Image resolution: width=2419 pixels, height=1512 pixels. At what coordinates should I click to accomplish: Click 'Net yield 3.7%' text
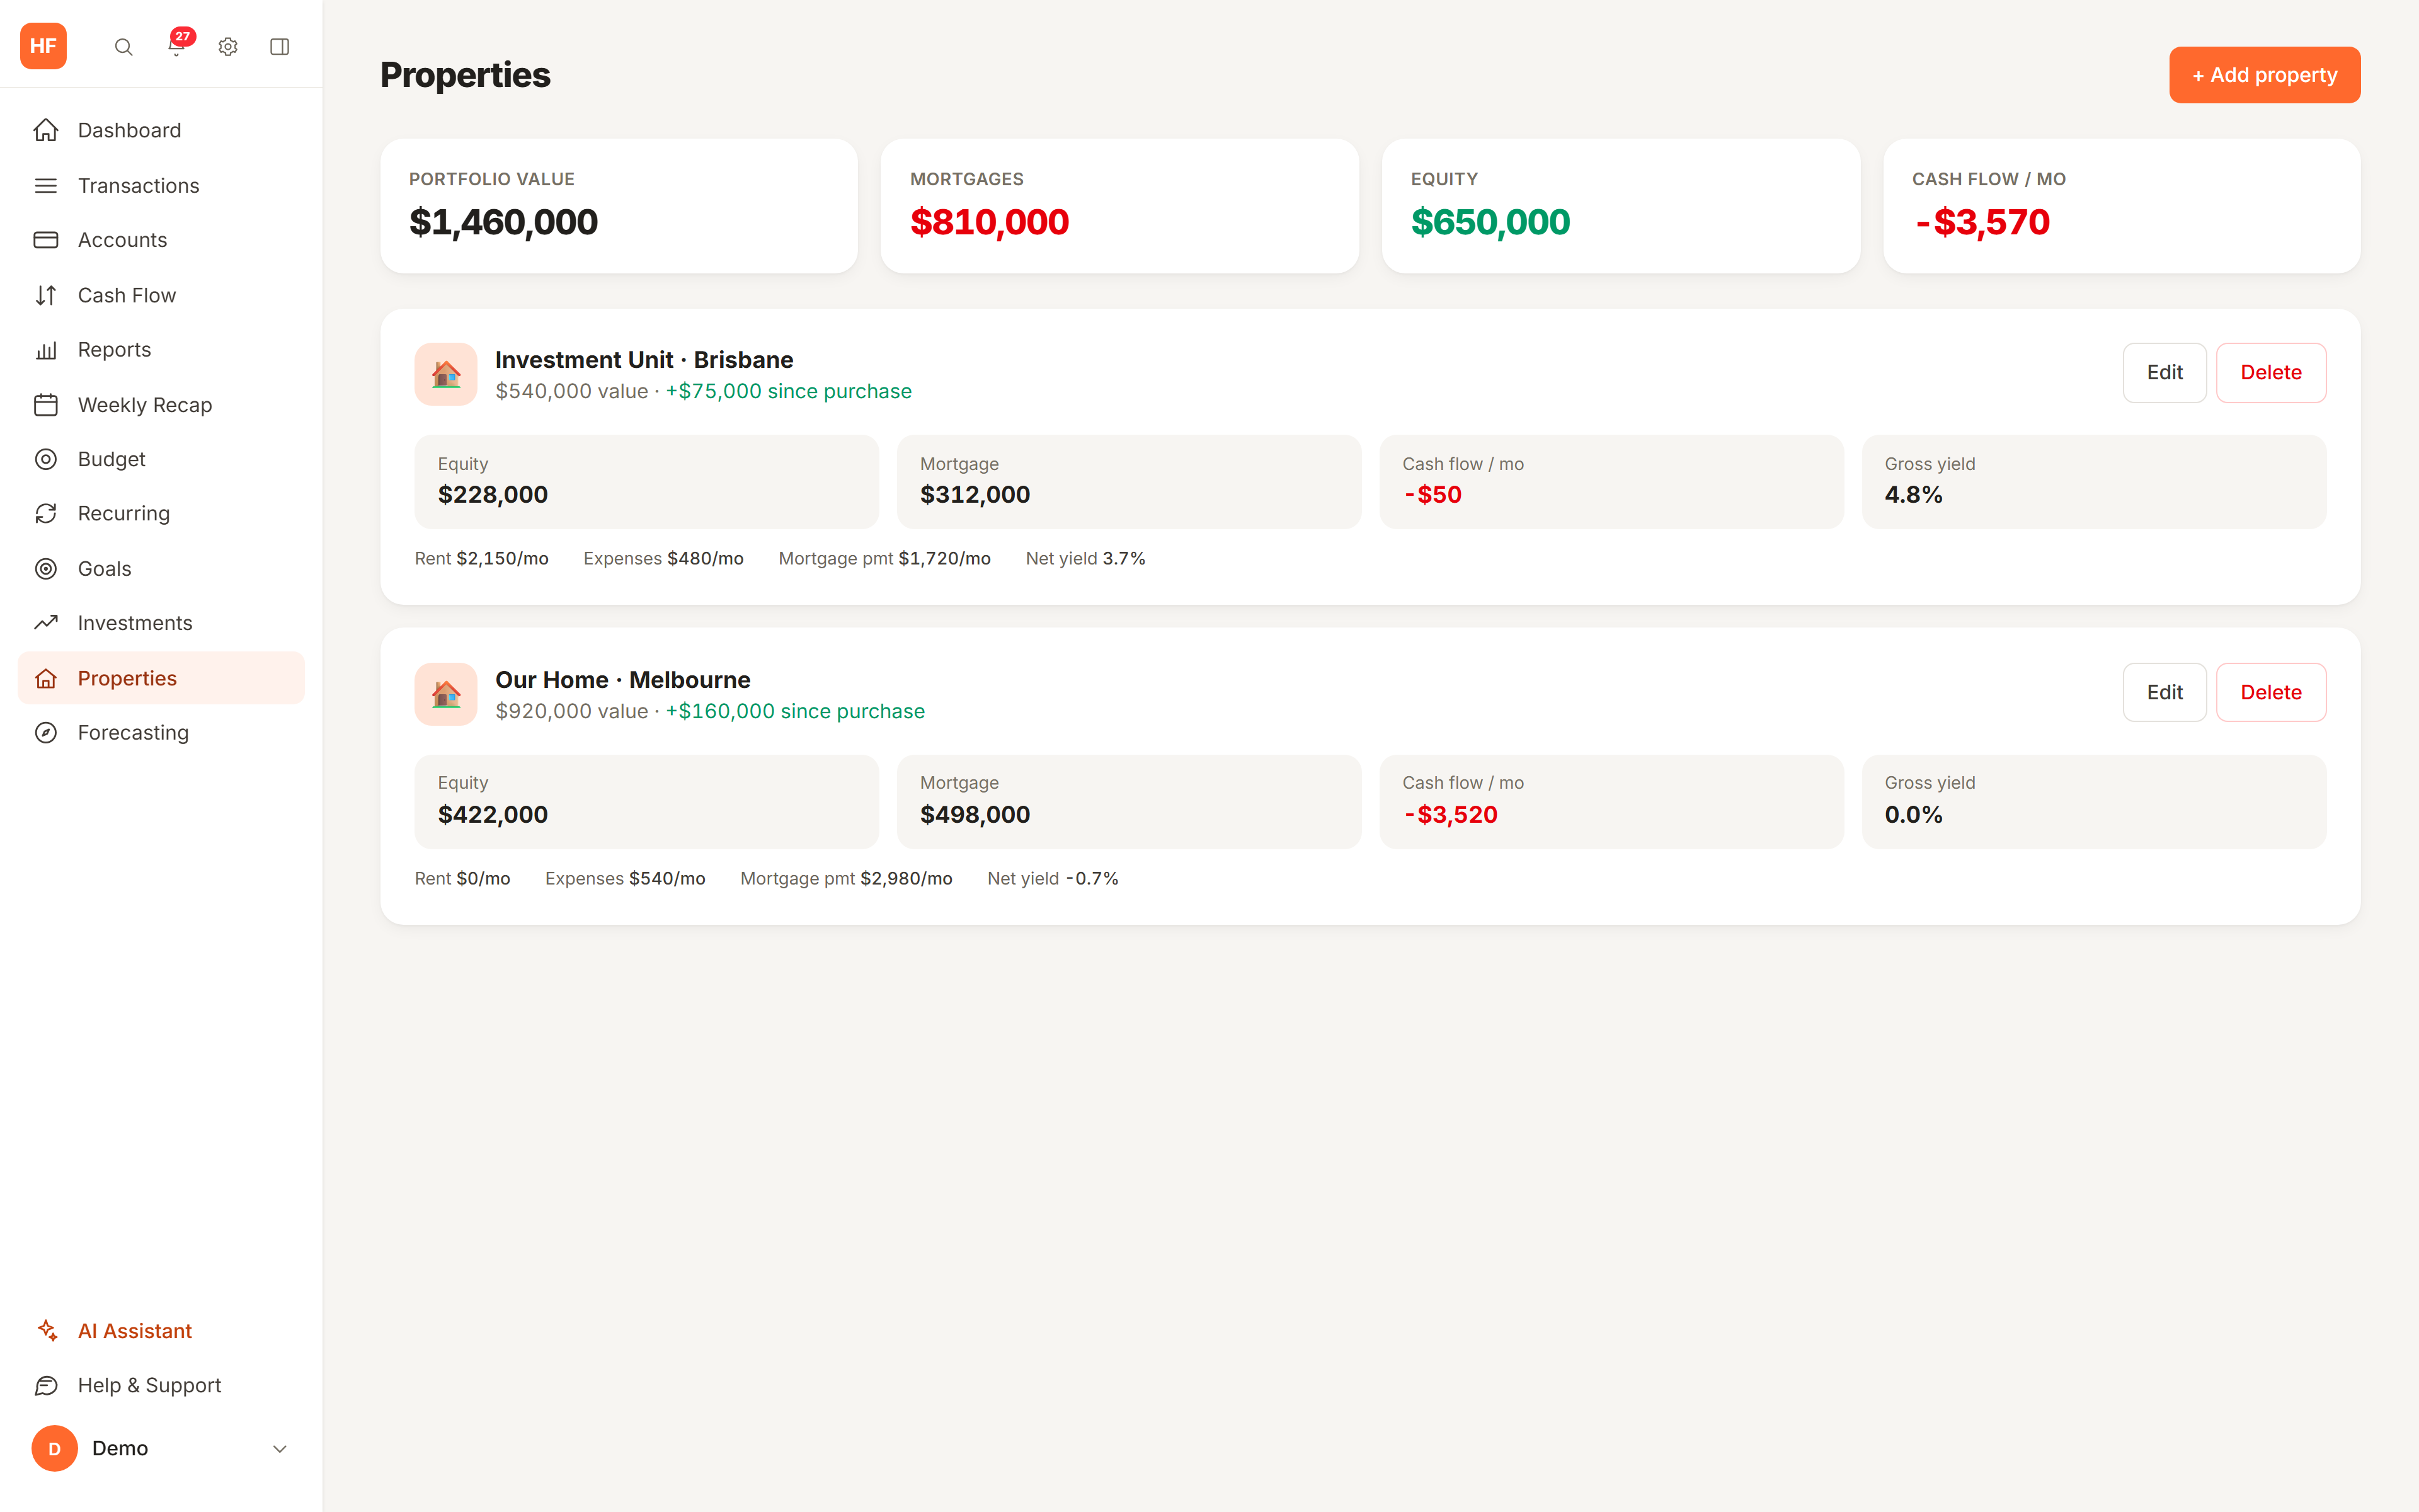(x=1085, y=558)
